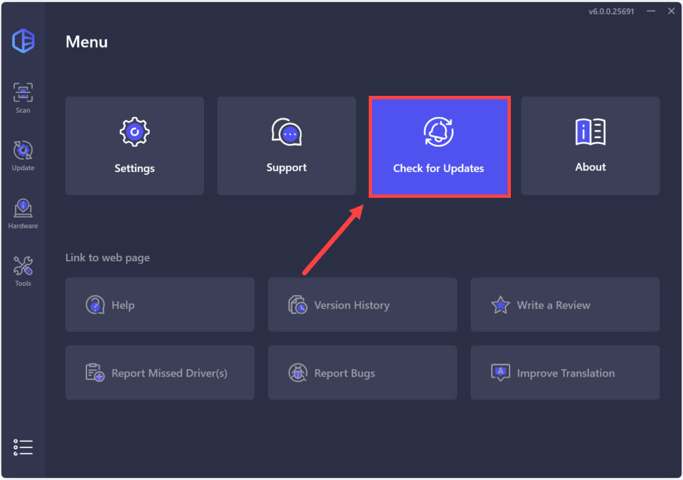
Task: Open the Scan sidebar icon
Action: (x=23, y=98)
